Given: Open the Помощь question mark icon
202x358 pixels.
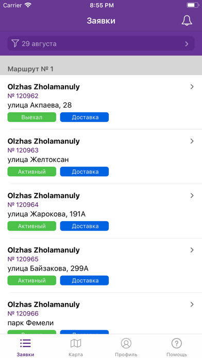Looking at the screenshot, I should [x=176, y=343].
